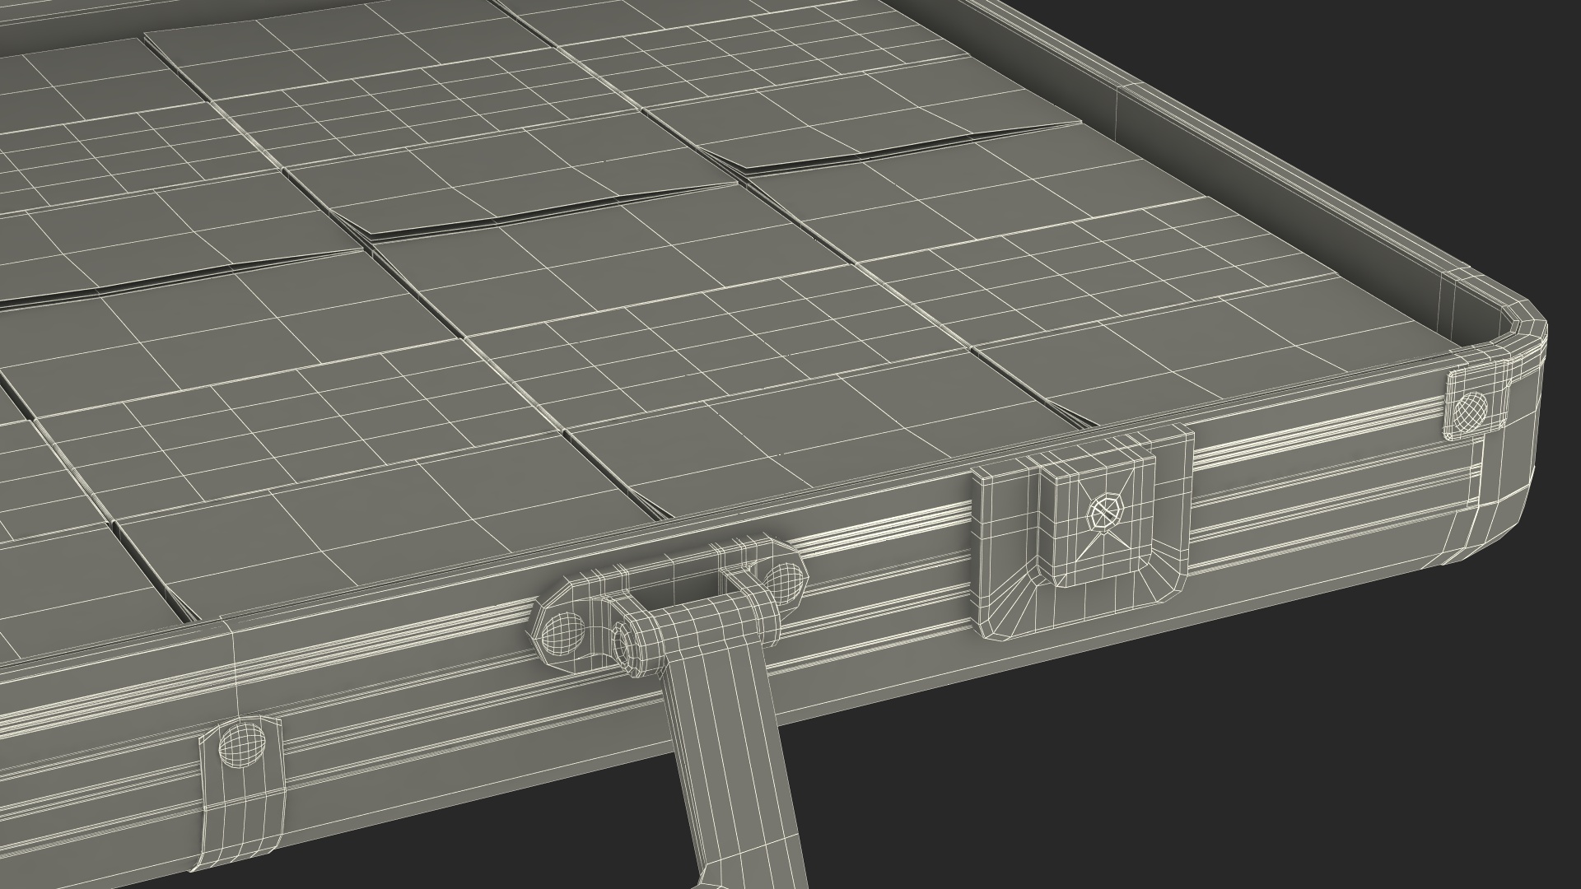Click the left screw of handle bracket
1581x889 pixels.
[562, 635]
